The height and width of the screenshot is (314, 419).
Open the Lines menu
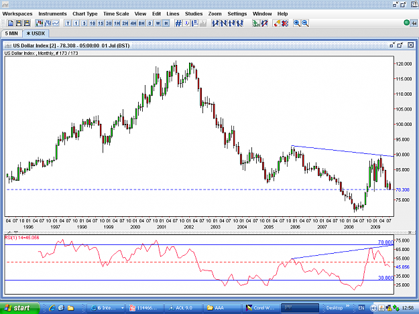click(x=173, y=14)
